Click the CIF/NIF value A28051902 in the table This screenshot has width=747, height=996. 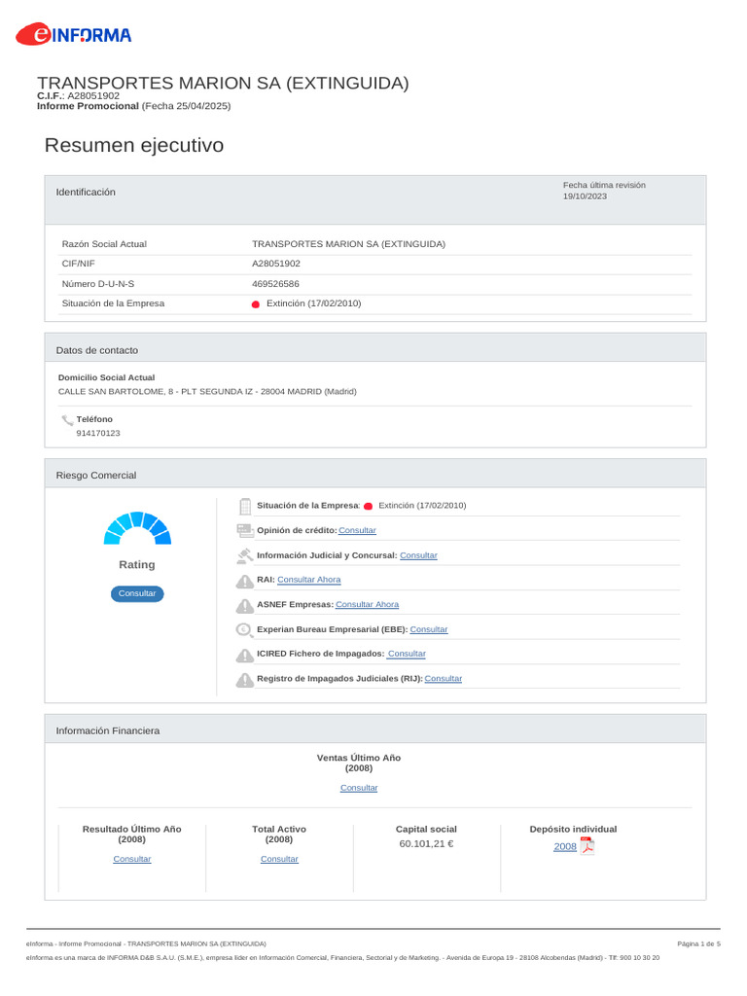(x=276, y=264)
